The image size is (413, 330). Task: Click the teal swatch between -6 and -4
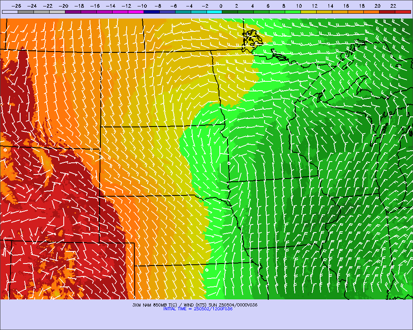tap(183, 12)
